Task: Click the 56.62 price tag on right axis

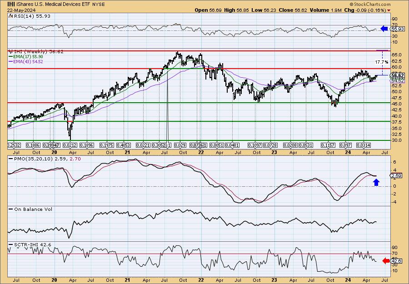Action: point(398,75)
